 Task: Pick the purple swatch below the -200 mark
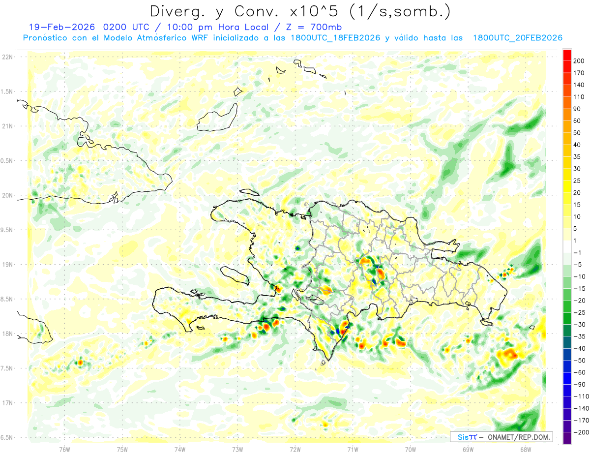567,438
